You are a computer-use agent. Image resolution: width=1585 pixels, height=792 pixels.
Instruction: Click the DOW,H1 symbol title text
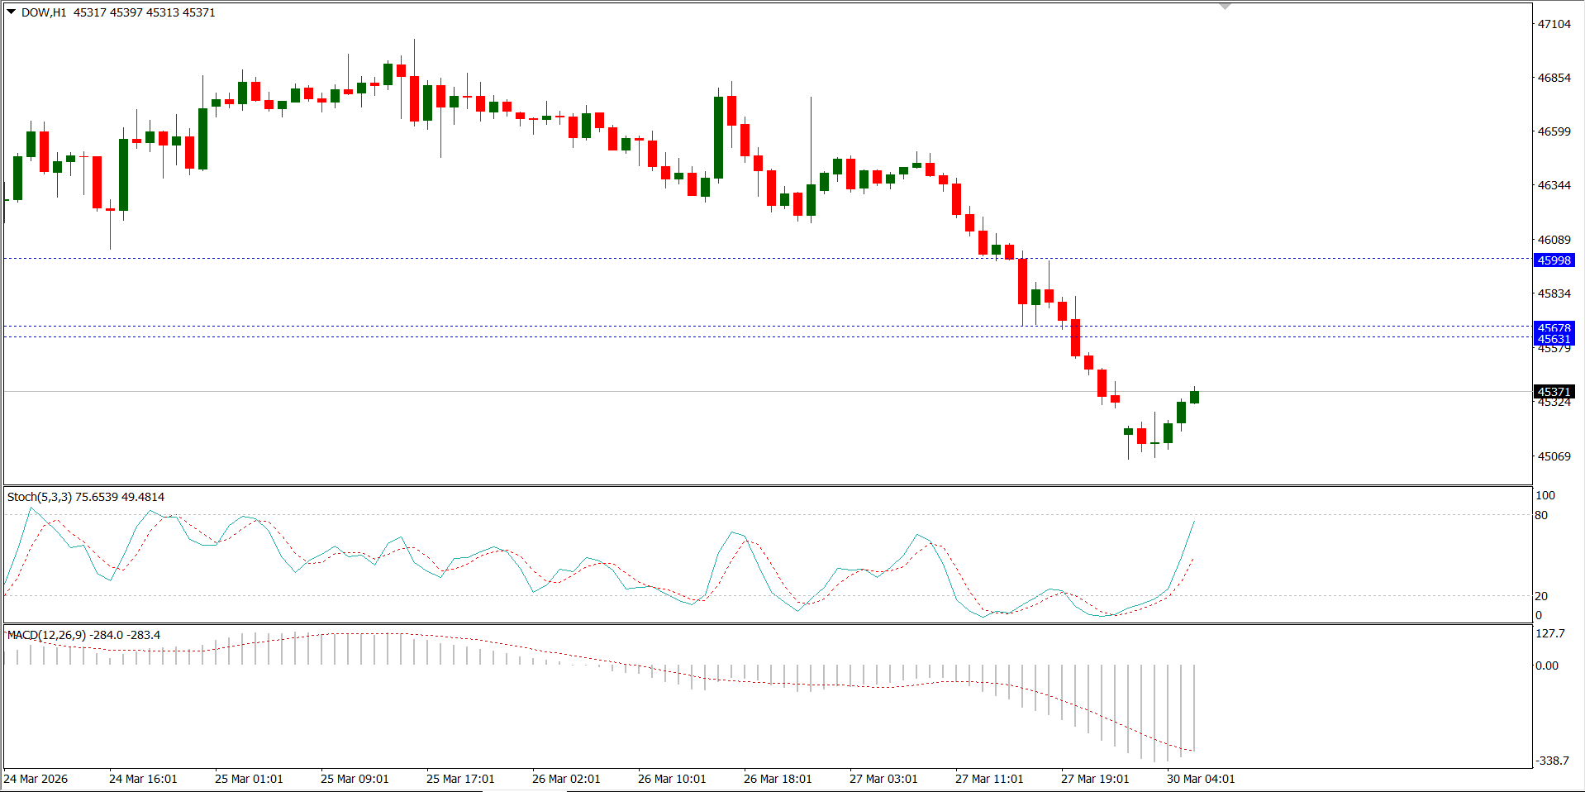44,12
